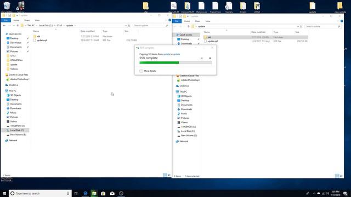
Task: Click the Help icon in right Explorer window
Action: click(342, 21)
